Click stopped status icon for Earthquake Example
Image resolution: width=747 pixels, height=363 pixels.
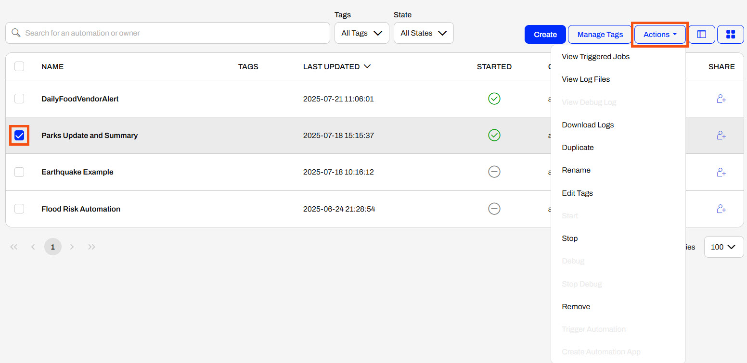(494, 172)
